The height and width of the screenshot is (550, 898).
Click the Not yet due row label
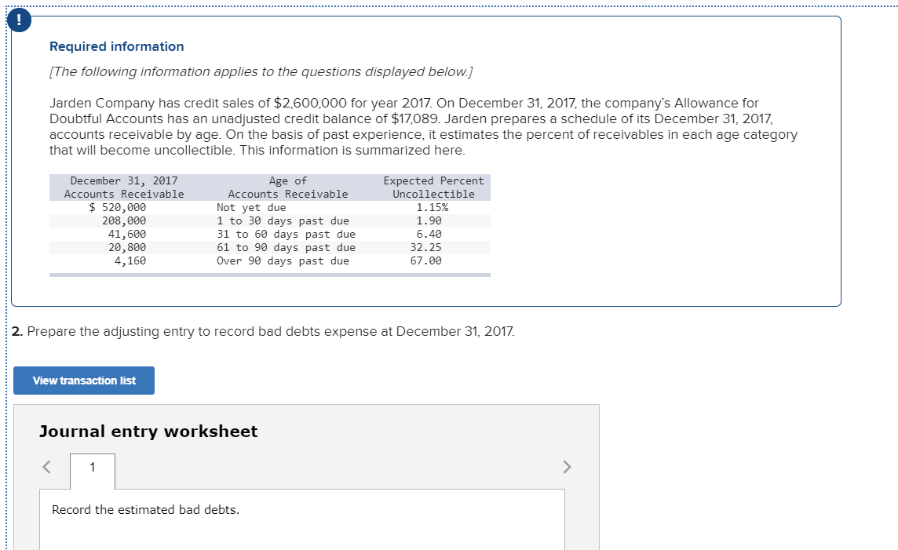click(251, 207)
